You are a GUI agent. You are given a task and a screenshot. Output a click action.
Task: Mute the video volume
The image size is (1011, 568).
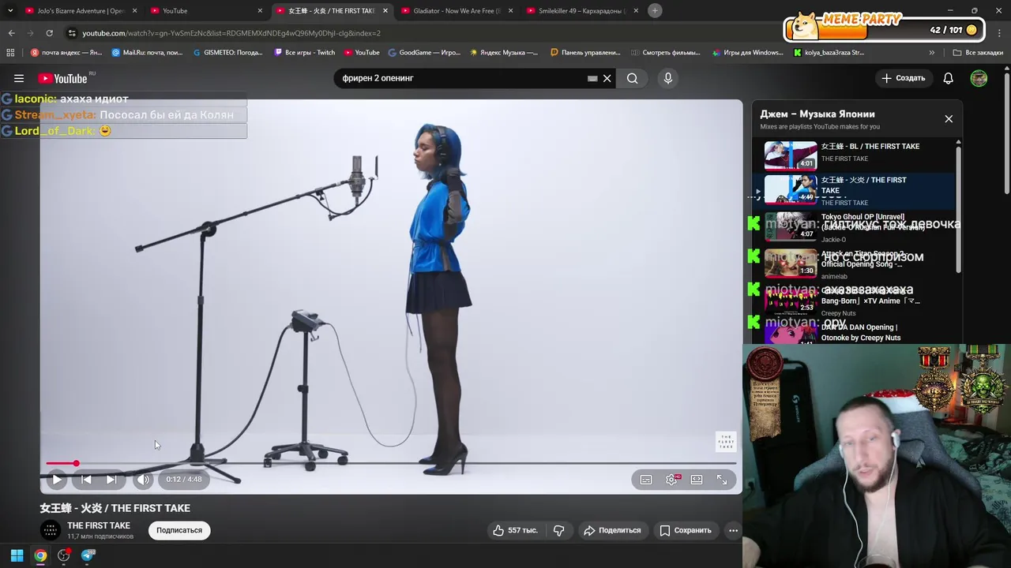(x=143, y=479)
